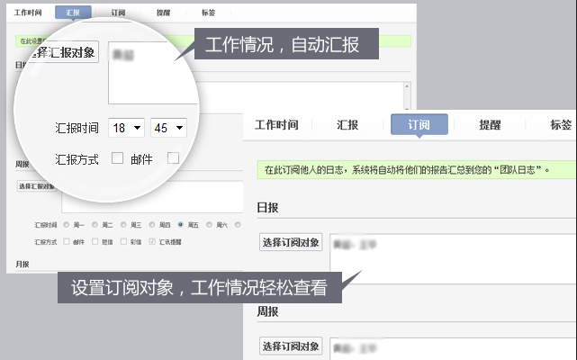Open the minute dropdown showing 45

(168, 128)
